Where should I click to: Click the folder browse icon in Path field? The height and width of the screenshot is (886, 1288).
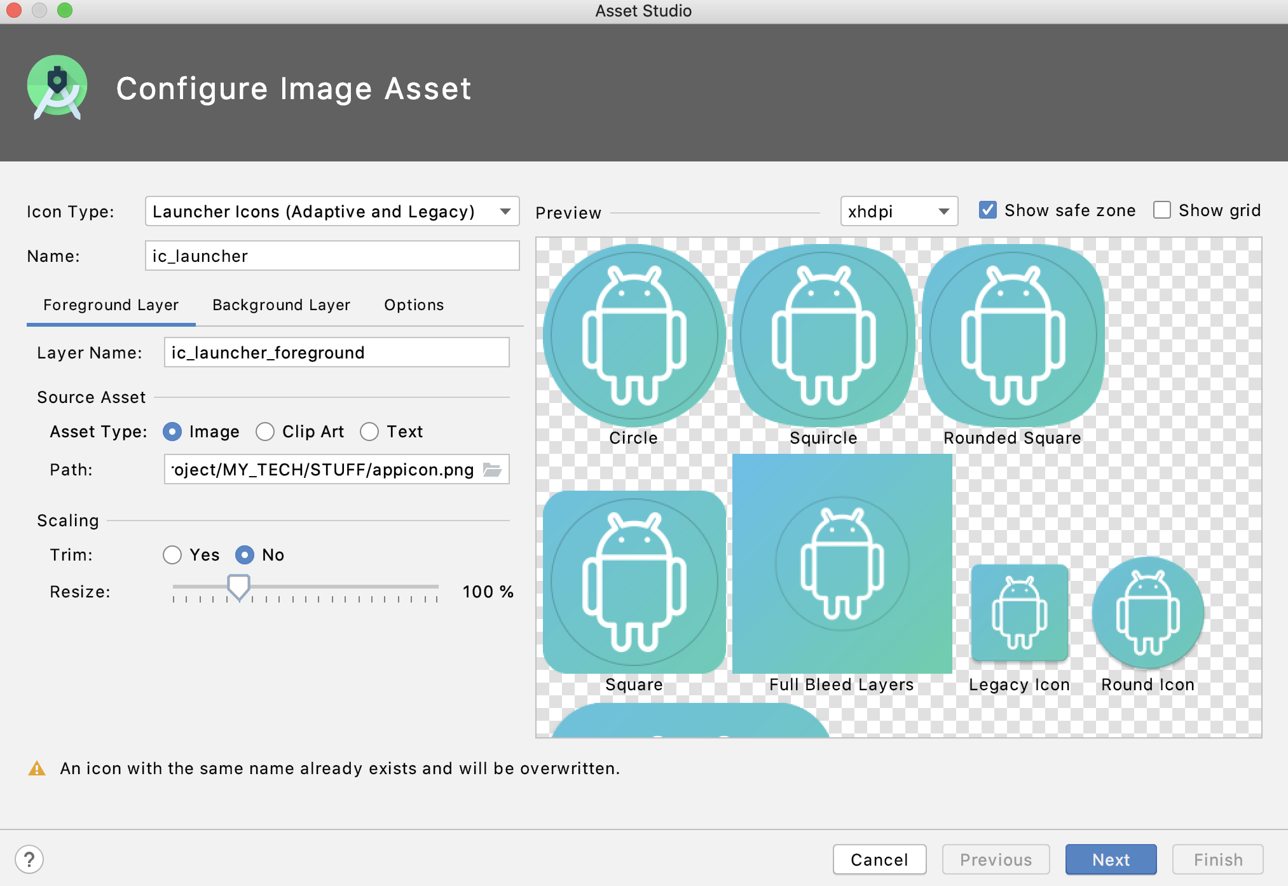492,470
